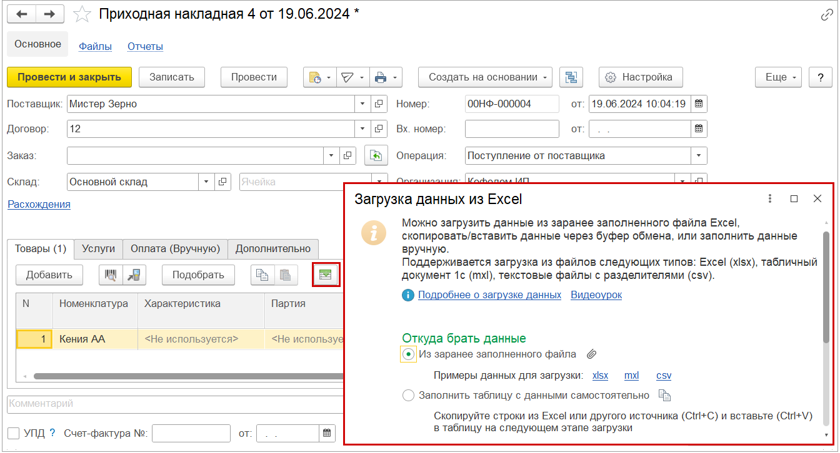Expand the Операция dropdown
Screen dimensions: 840x453
[699, 155]
